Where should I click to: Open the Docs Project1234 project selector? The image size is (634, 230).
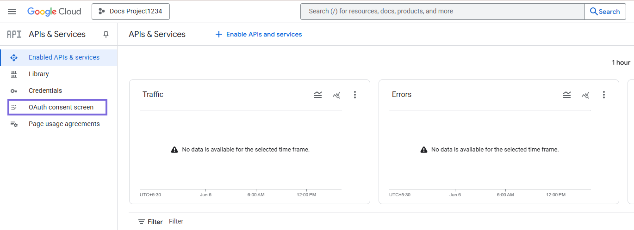coord(131,12)
